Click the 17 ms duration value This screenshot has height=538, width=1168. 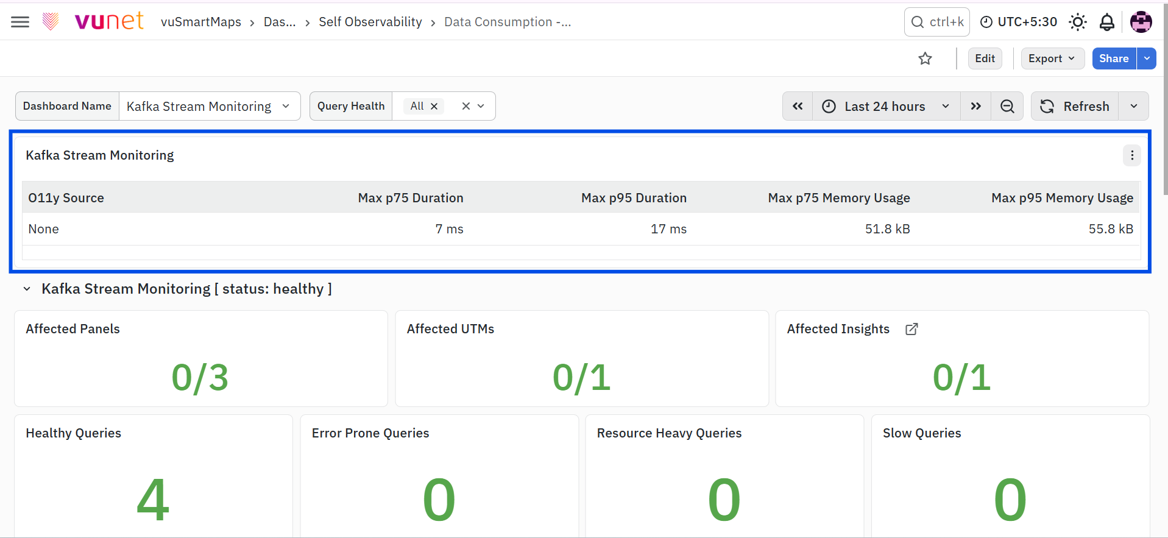tap(668, 229)
